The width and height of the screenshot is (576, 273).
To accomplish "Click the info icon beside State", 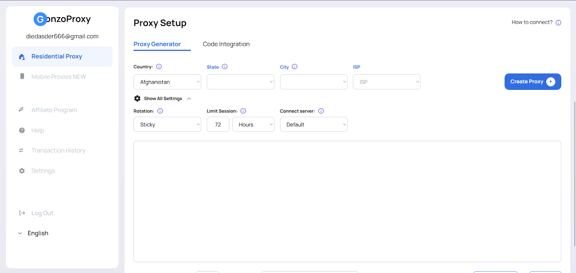I will click(x=225, y=66).
